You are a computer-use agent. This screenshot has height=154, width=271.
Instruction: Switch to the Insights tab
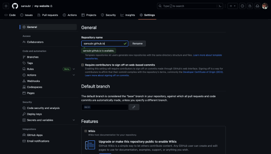128,15
